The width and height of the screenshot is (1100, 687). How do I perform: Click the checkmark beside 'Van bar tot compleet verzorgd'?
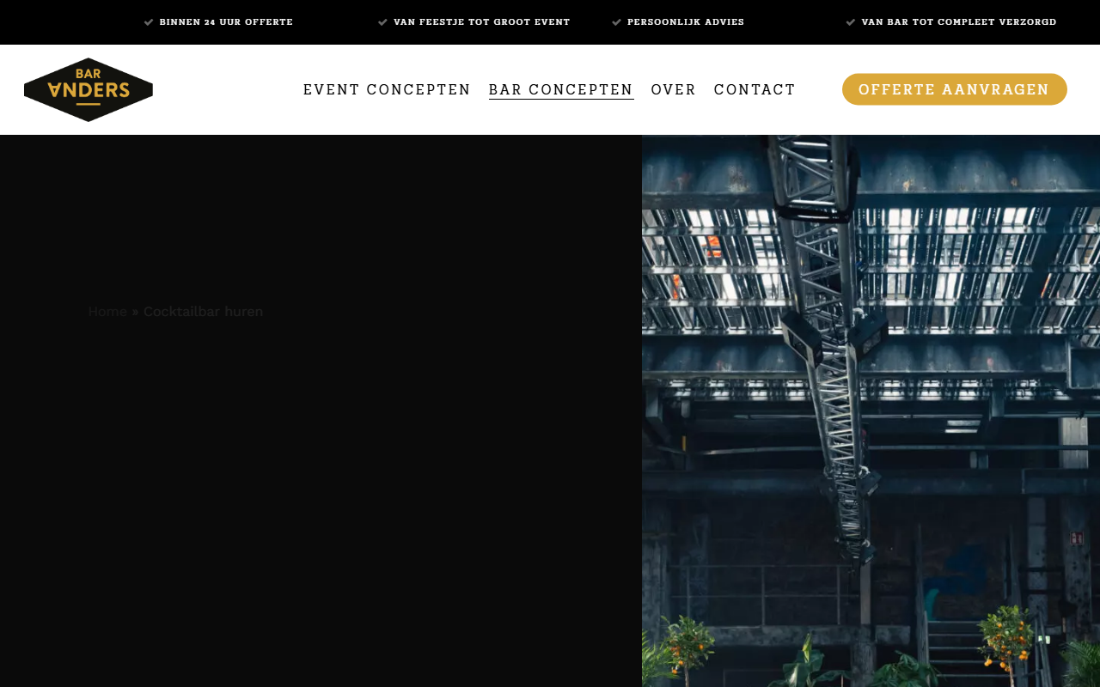coord(851,22)
